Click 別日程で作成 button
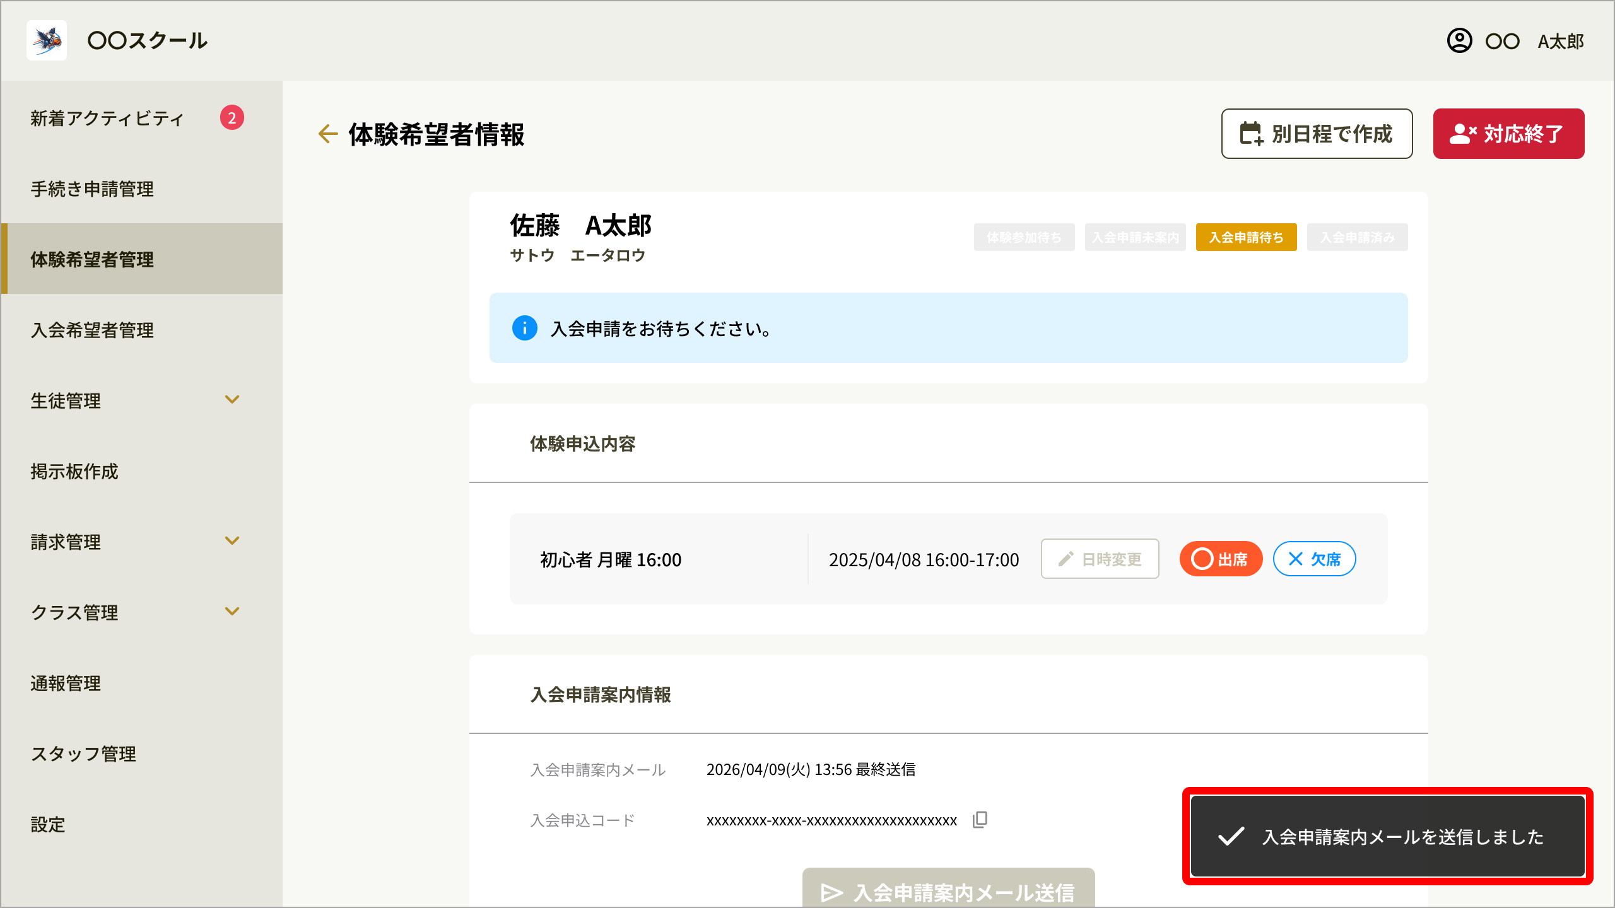The height and width of the screenshot is (908, 1615). pos(1317,134)
